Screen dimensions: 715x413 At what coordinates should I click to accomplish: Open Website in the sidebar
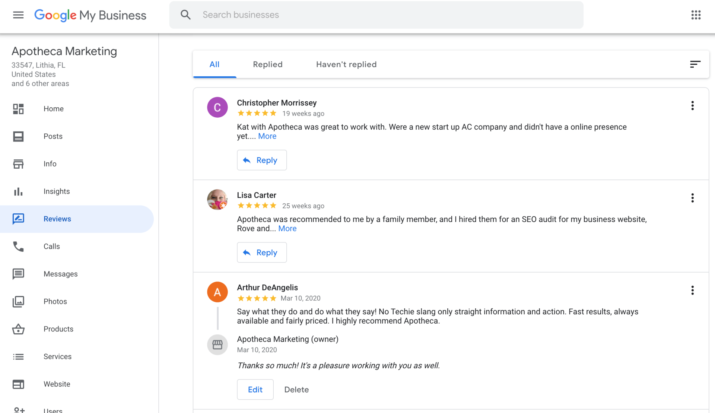click(77, 384)
